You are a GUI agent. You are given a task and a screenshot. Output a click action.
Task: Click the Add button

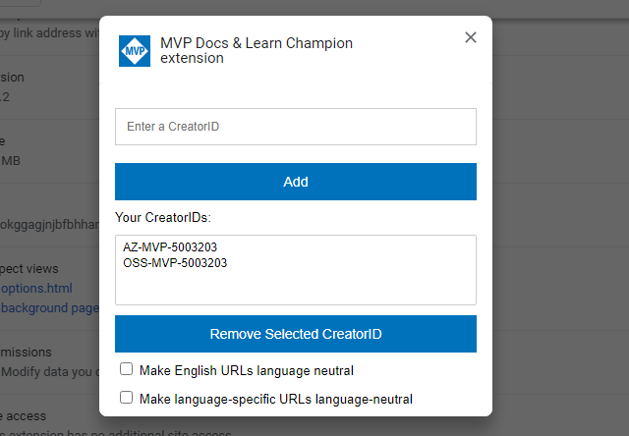[x=296, y=182]
